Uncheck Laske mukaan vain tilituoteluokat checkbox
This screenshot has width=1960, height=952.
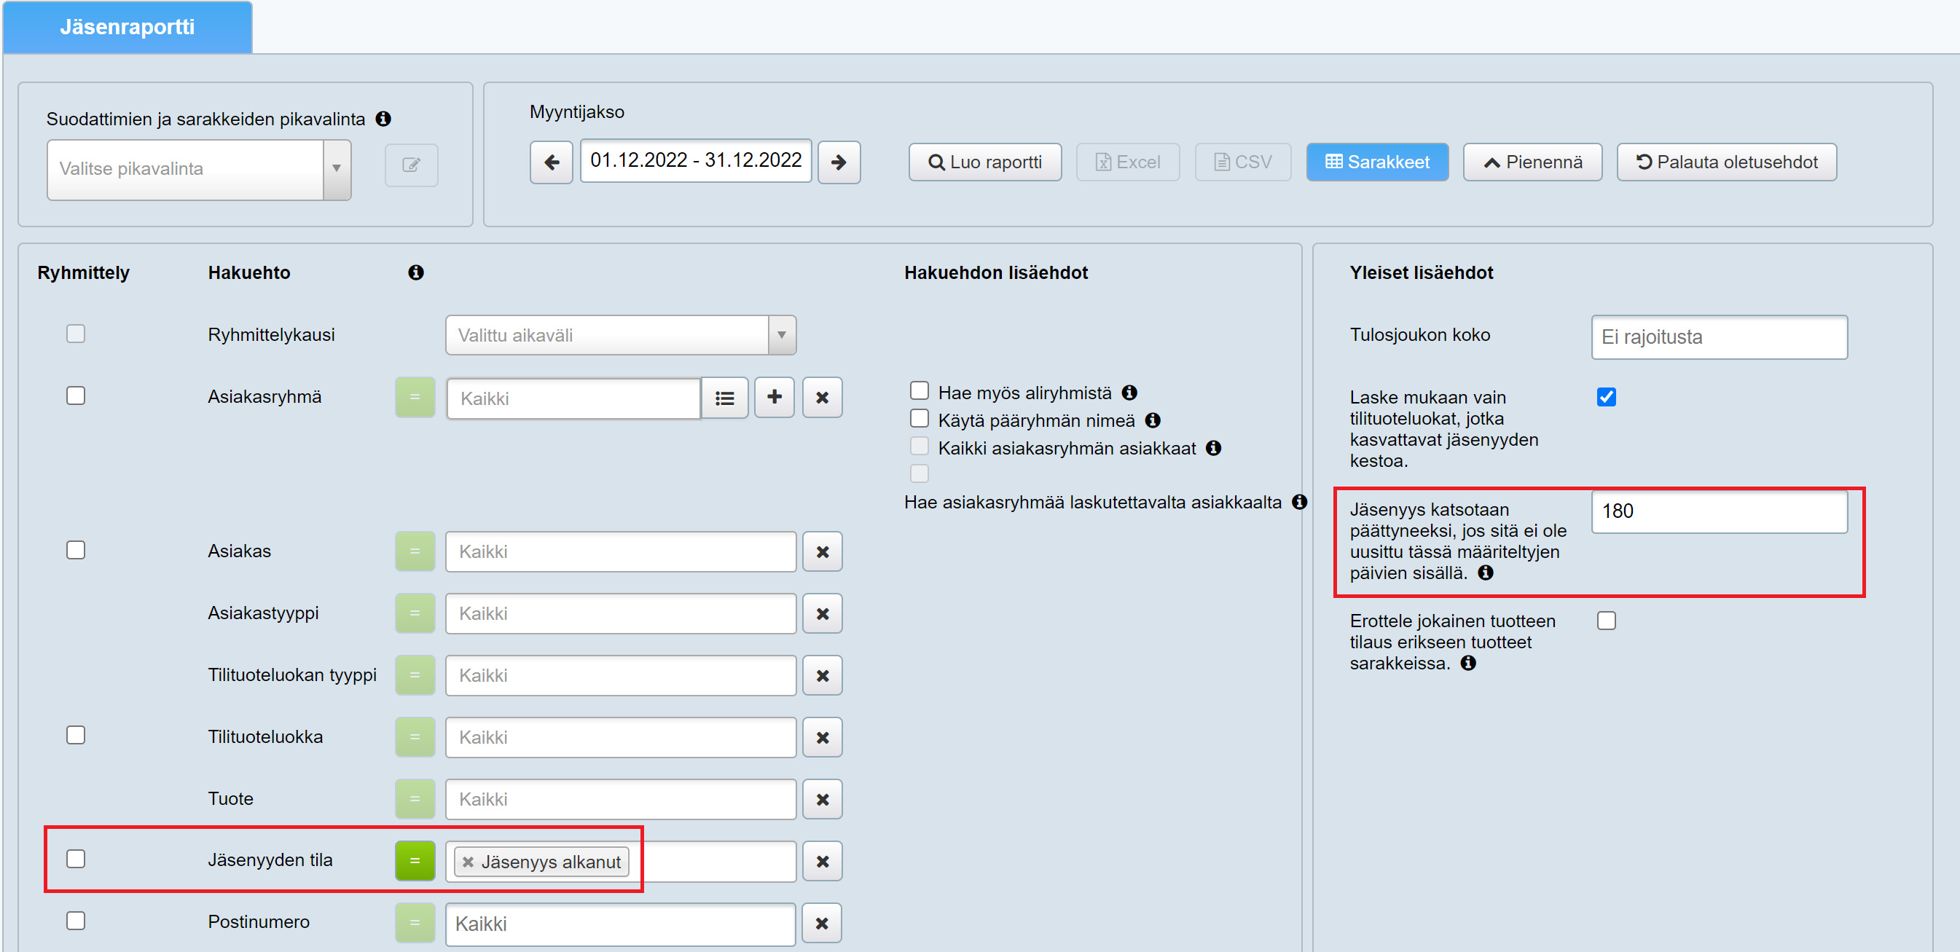1605,397
